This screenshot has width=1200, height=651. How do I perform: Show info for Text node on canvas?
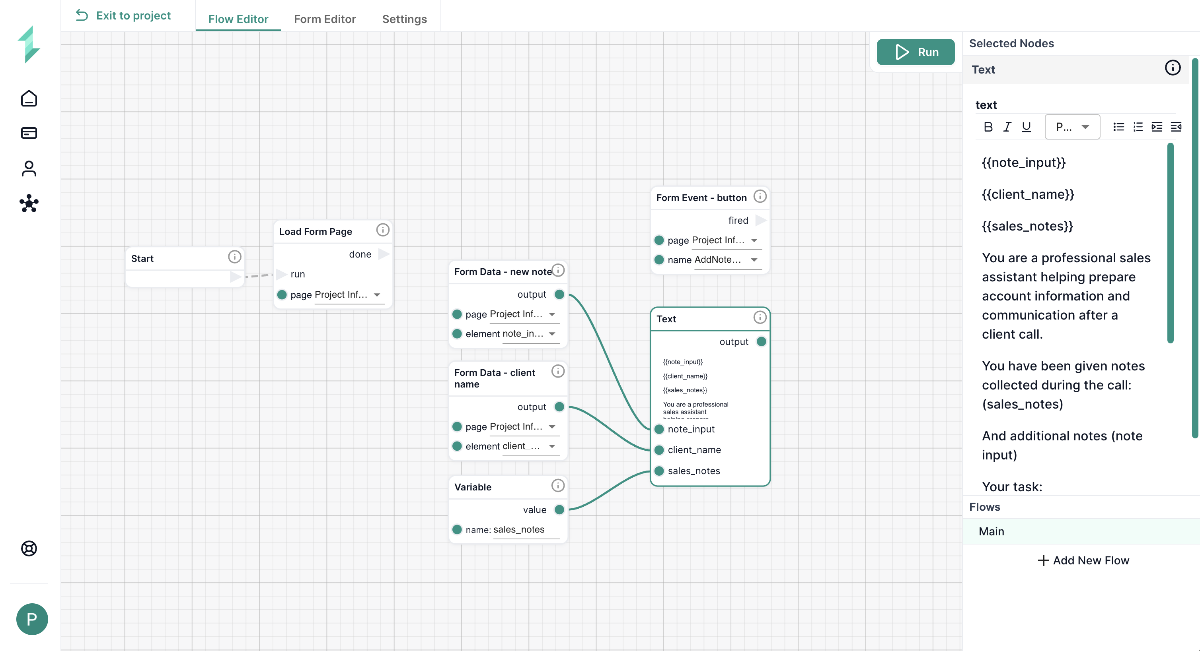(x=760, y=318)
